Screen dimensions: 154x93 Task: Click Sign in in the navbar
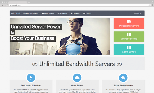(138, 13)
